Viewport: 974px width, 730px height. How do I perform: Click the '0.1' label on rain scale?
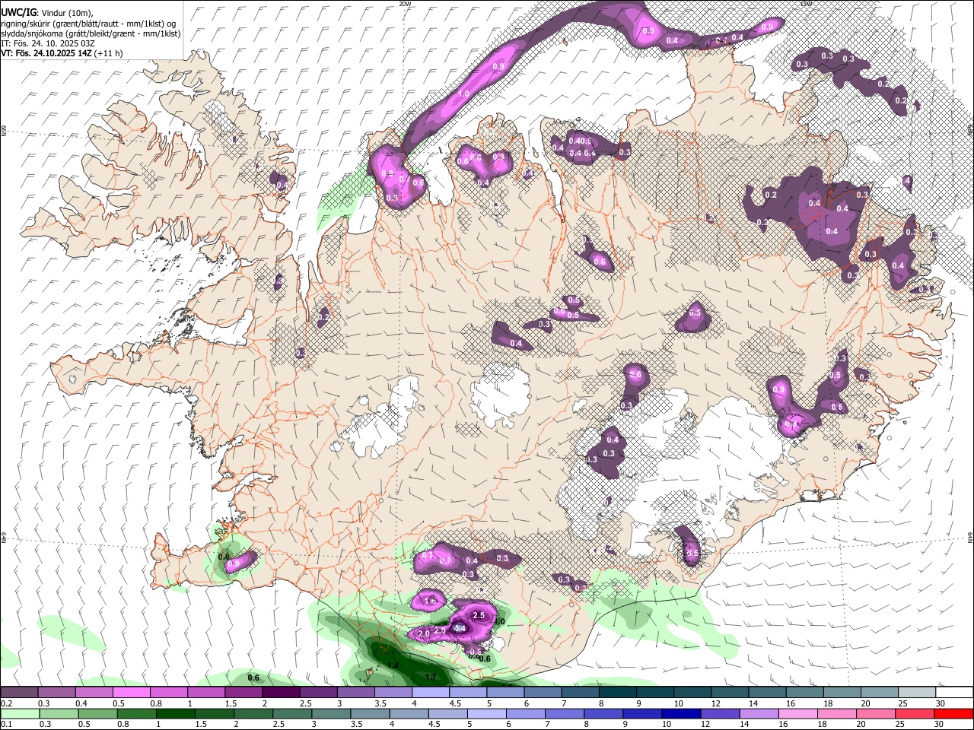(x=5, y=724)
